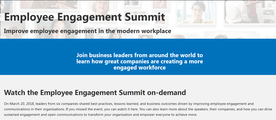Click the paragraph line starting "sustained engagement"
The image size is (276, 120).
click(100, 115)
